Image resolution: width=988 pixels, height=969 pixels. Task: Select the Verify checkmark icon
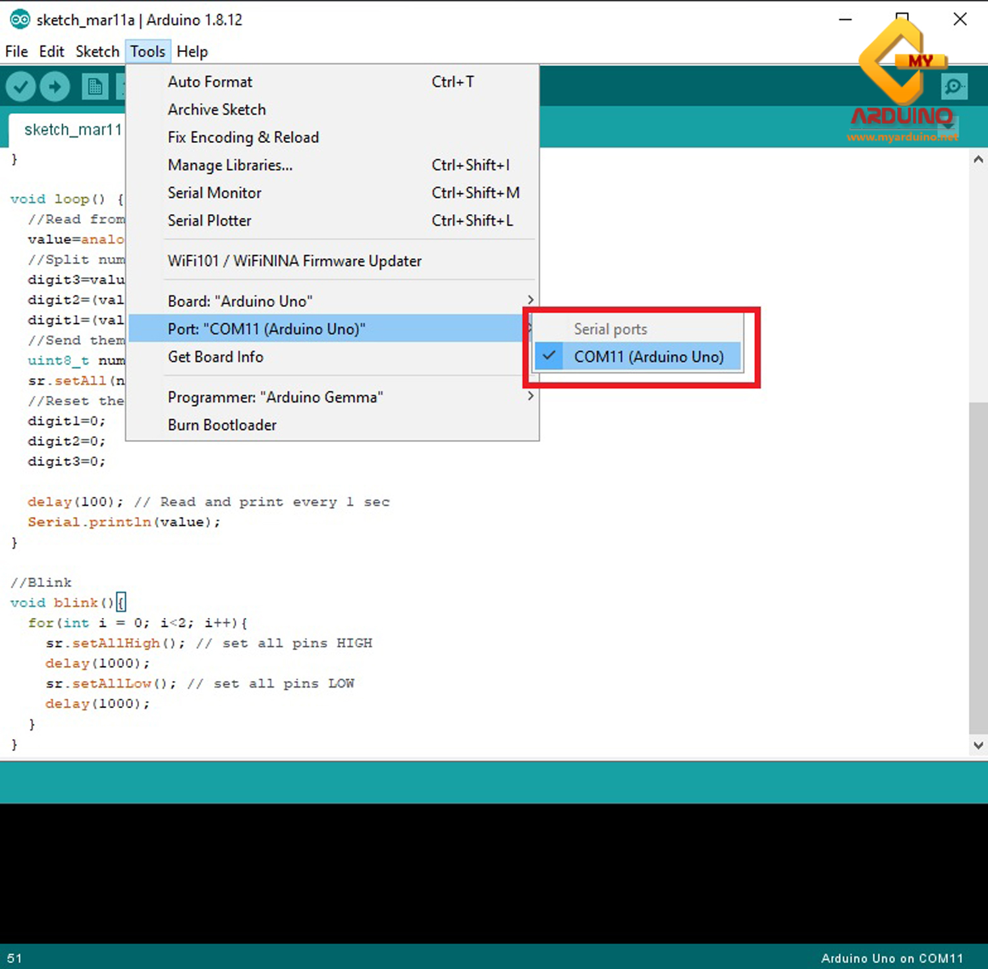(20, 86)
